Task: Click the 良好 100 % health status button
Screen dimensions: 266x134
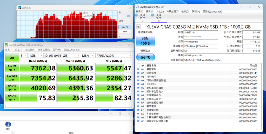Action: (145, 41)
